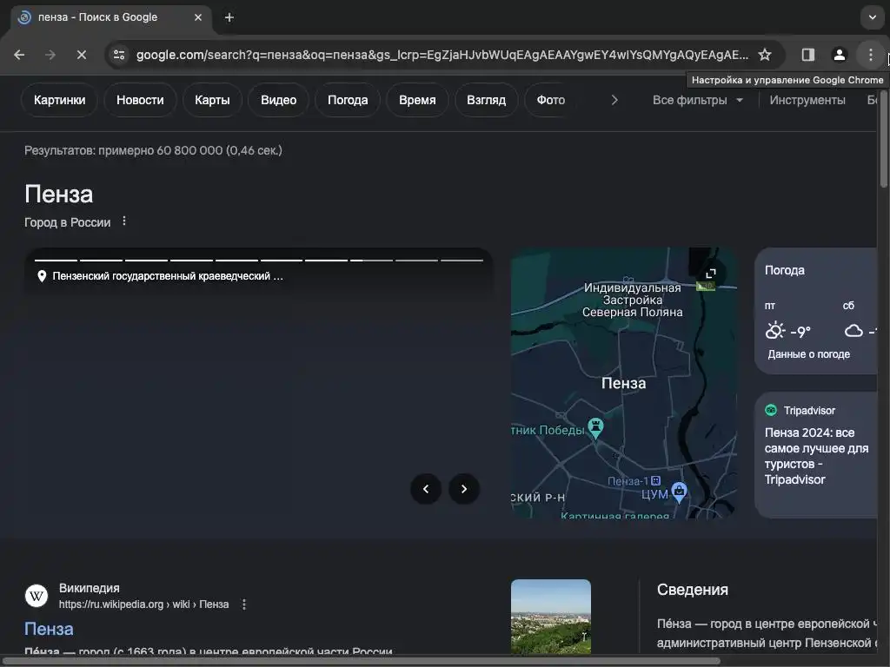890x667 pixels.
Task: Open the Chrome profile icon
Action: [839, 55]
